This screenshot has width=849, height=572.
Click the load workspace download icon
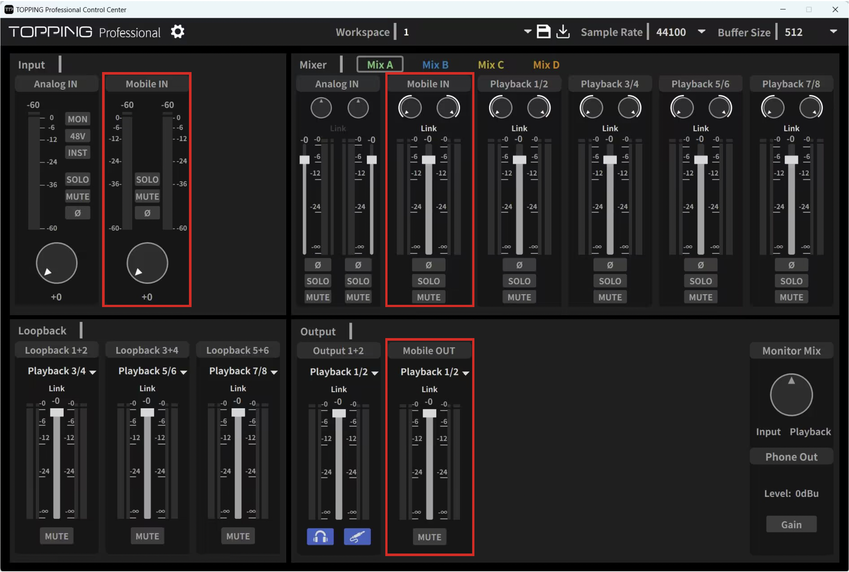coord(563,32)
